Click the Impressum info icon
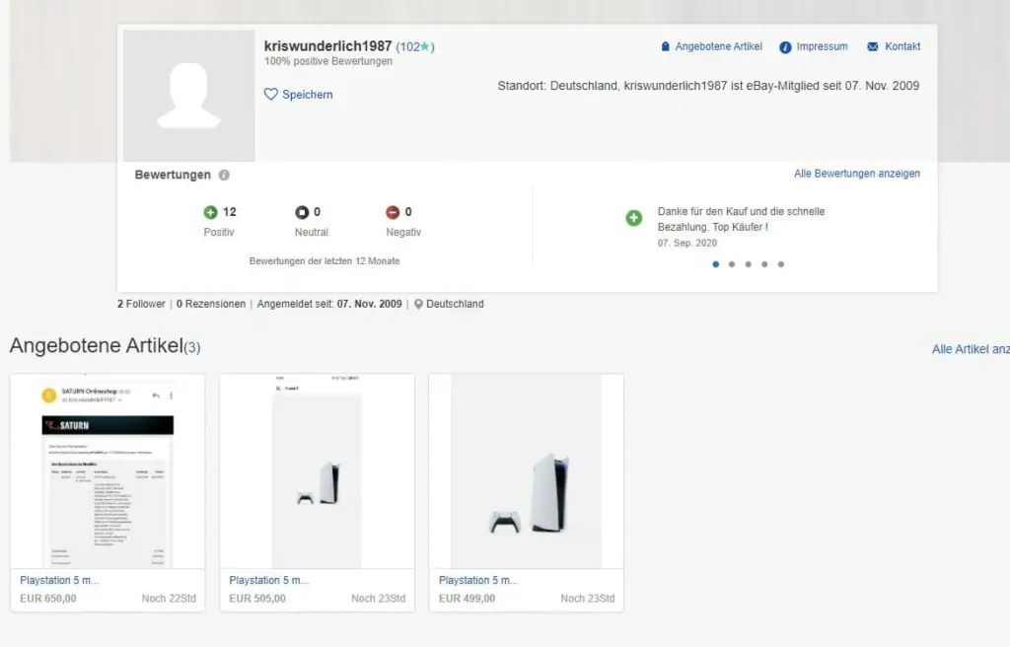This screenshot has width=1010, height=647. click(x=785, y=46)
